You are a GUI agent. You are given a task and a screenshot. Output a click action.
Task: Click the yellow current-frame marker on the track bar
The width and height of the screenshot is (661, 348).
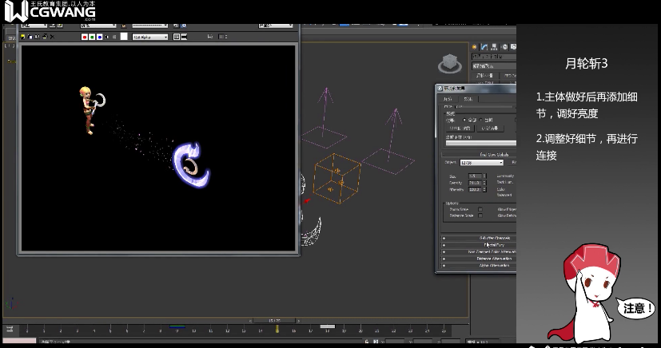click(x=277, y=329)
